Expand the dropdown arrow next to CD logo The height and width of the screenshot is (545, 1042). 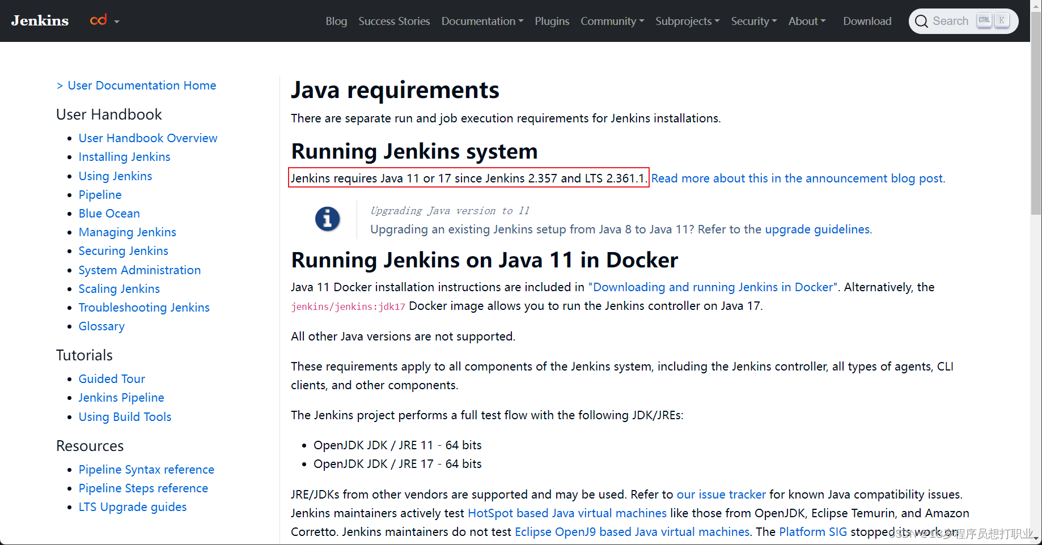[117, 22]
